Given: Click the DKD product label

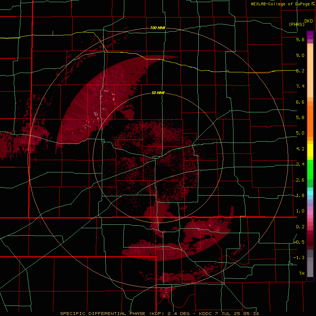Looking at the screenshot, I should [309, 21].
